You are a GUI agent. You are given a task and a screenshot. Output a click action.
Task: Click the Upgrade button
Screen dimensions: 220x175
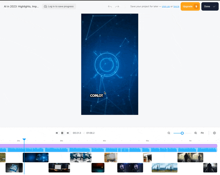[190, 6]
